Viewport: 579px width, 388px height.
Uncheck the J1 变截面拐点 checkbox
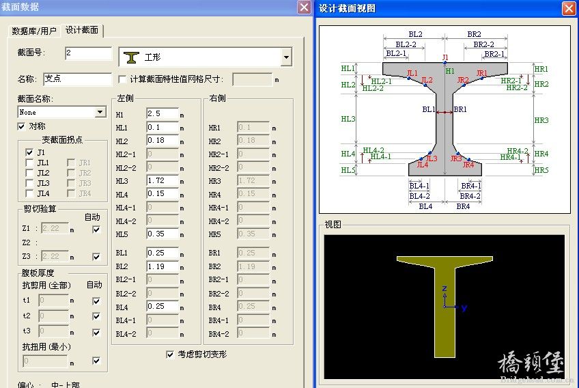pos(29,152)
